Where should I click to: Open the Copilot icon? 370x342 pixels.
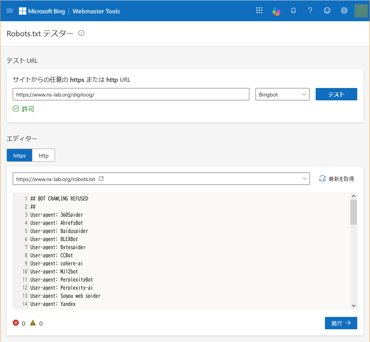coord(276,11)
